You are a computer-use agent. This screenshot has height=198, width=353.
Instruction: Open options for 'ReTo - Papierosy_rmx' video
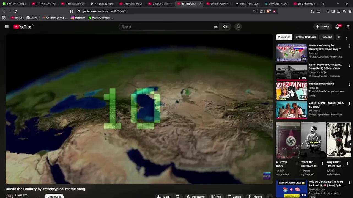click(x=350, y=65)
